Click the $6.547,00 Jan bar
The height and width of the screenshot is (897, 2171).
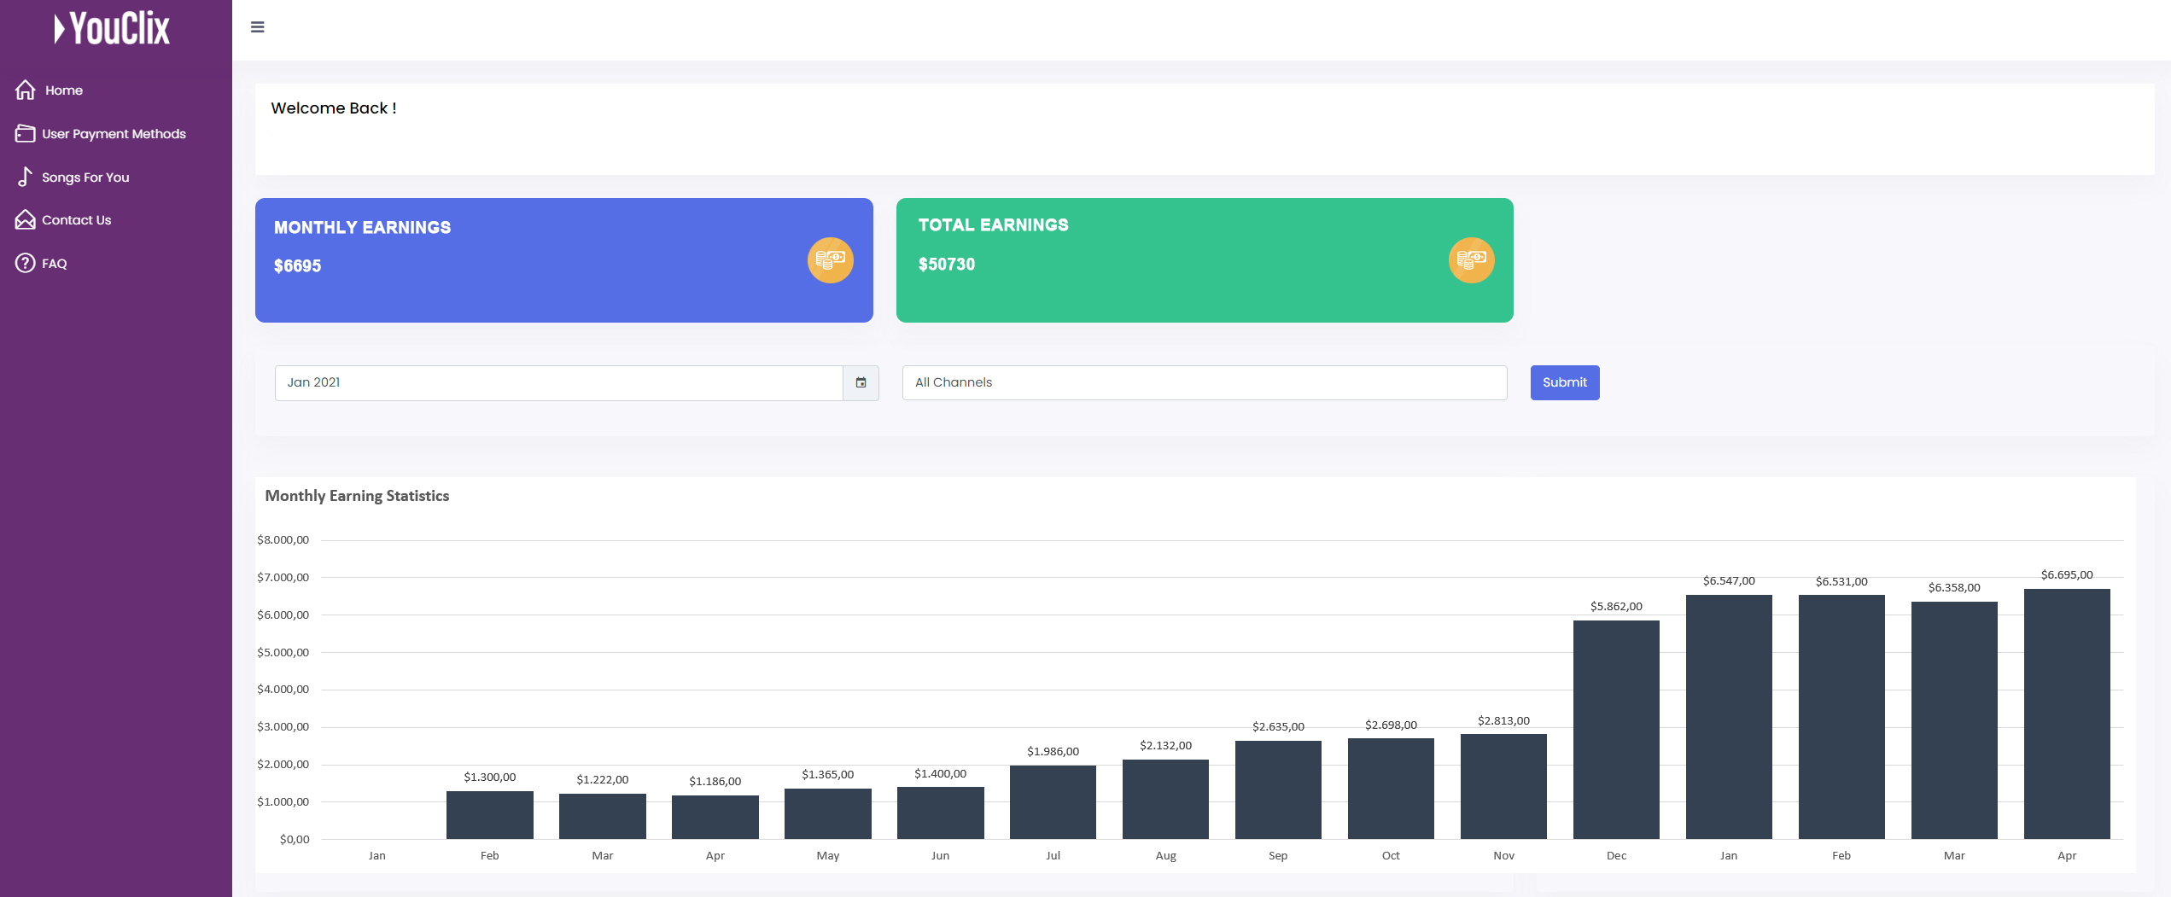coord(1729,717)
